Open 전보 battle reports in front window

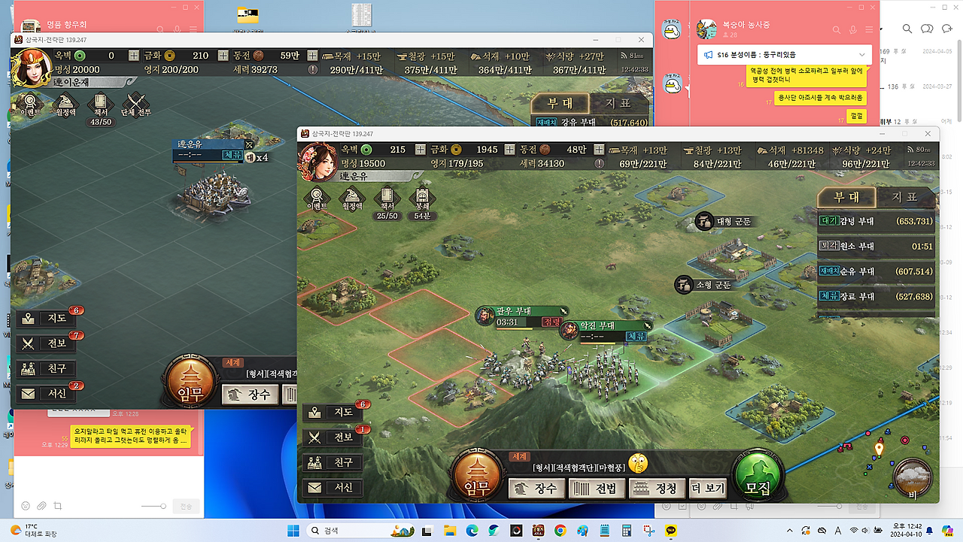[333, 437]
